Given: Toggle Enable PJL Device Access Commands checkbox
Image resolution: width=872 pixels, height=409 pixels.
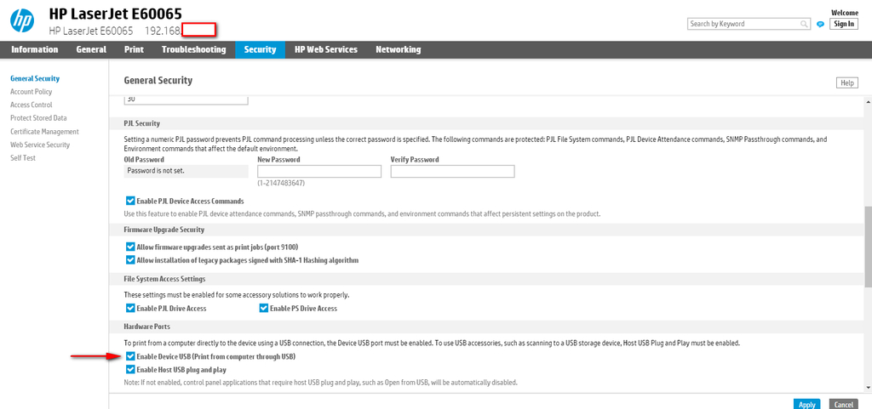Looking at the screenshot, I should point(130,202).
